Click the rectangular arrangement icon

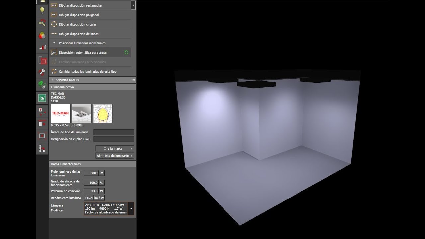[x=54, y=6]
